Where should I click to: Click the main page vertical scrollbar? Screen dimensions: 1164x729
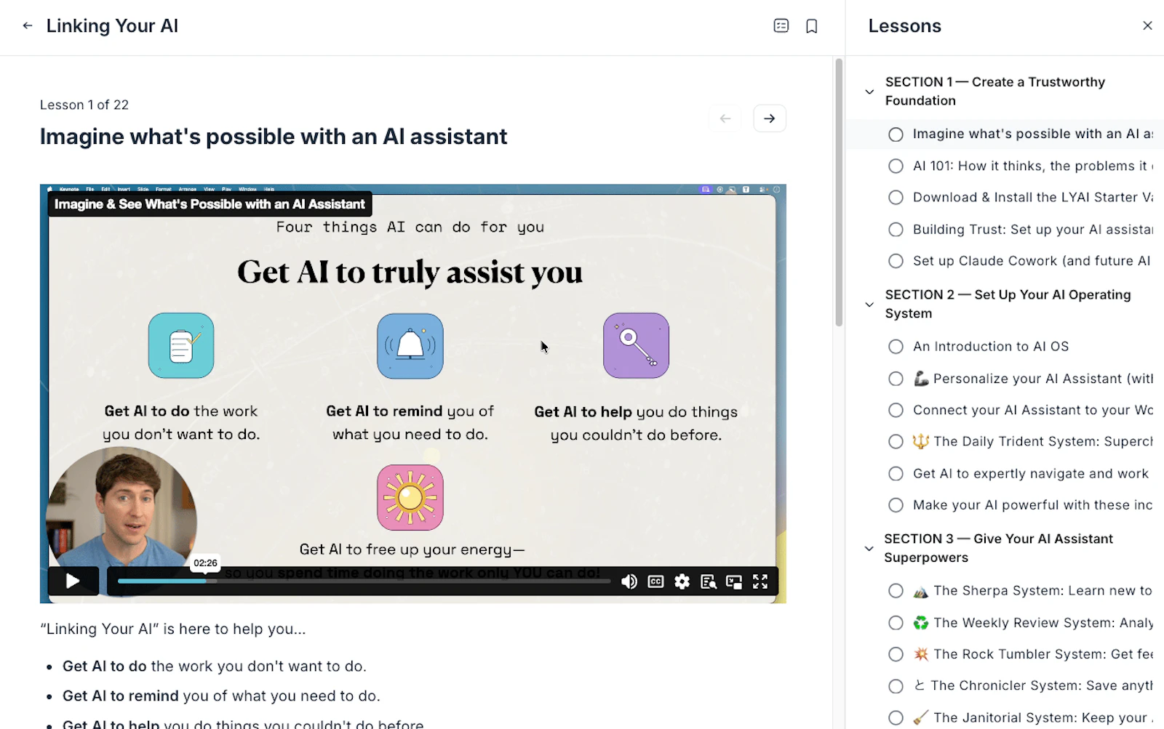(x=839, y=193)
